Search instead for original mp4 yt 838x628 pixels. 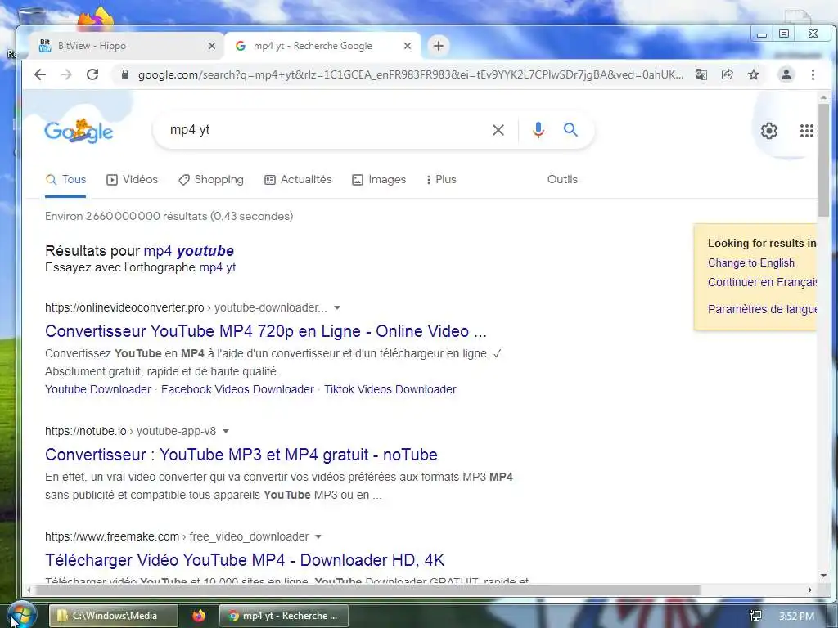coord(218,267)
